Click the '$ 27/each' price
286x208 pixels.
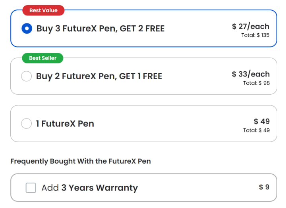[x=251, y=27]
